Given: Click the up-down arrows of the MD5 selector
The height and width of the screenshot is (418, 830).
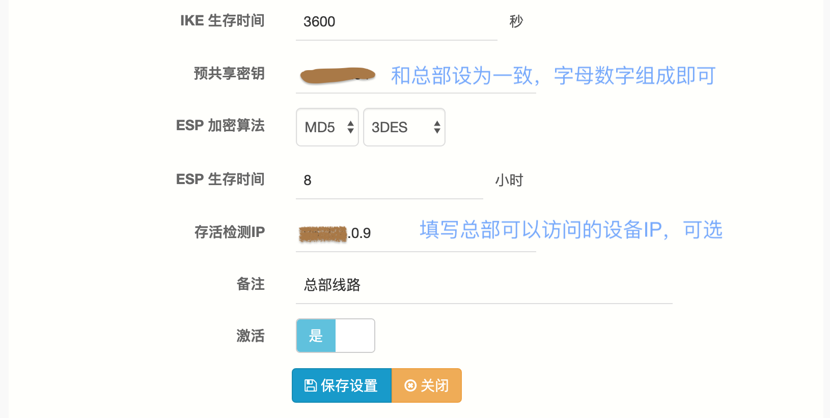Looking at the screenshot, I should point(350,127).
